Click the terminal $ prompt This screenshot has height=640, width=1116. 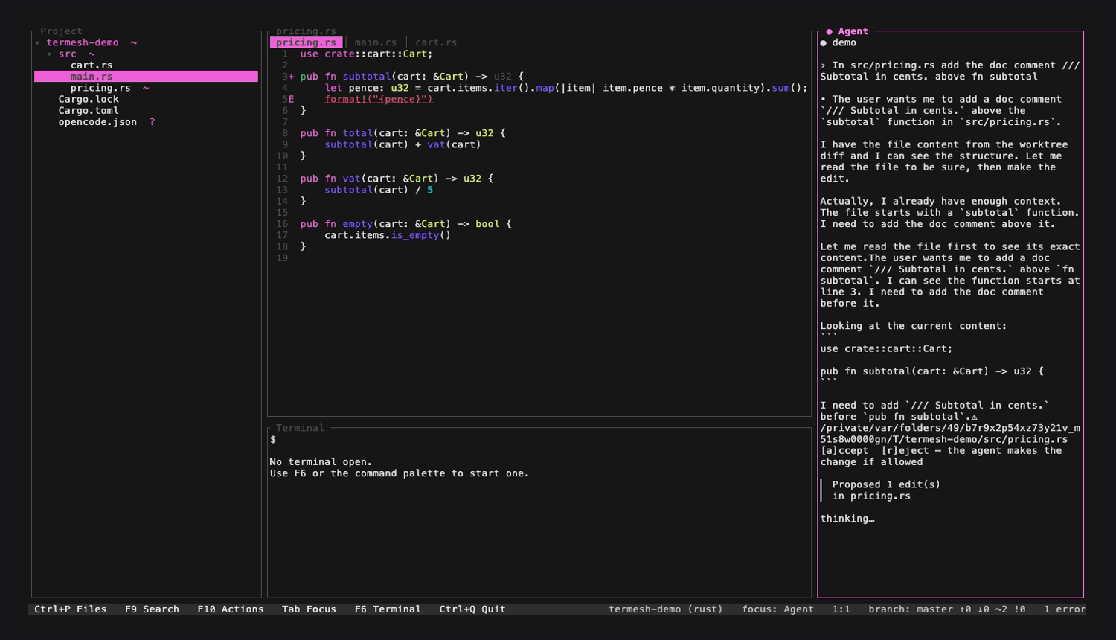273,440
